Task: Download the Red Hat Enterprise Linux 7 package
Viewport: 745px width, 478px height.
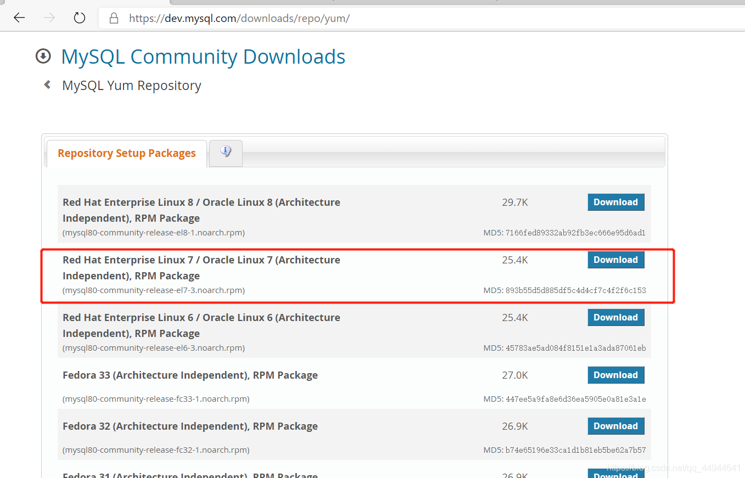Action: 615,260
